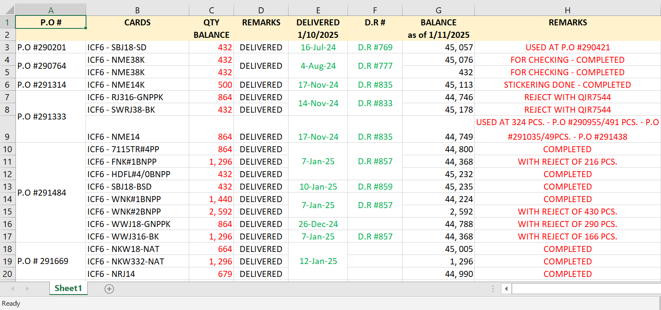This screenshot has height=310, width=661.
Task: Select remark "WITH REJECT OF 430 PCS."
Action: tap(568, 212)
